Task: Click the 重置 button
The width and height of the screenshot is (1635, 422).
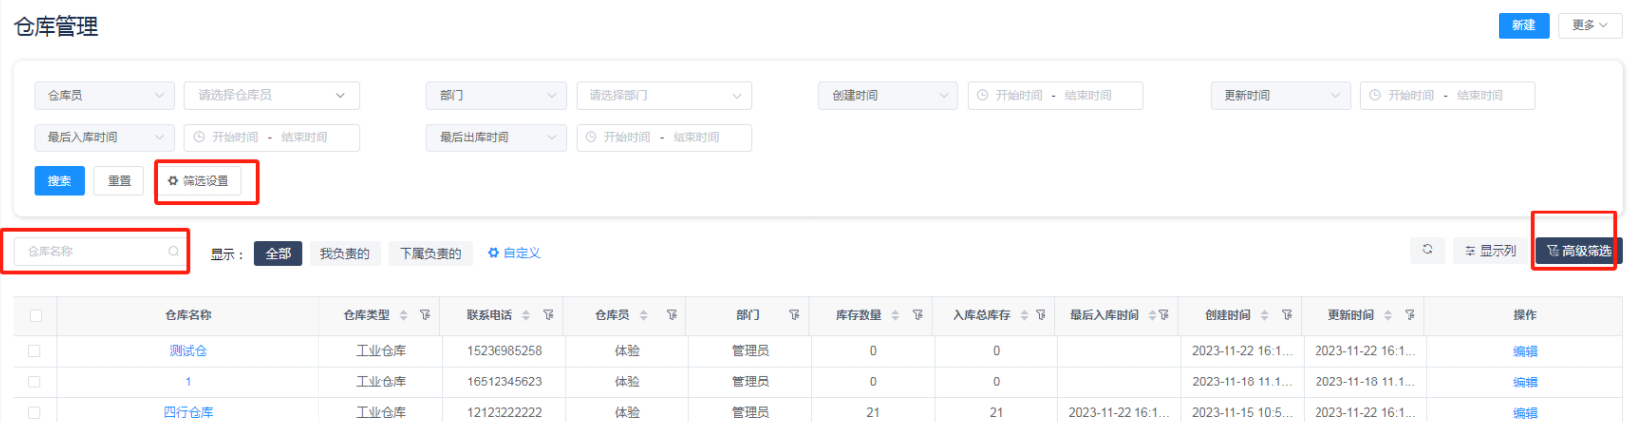Action: tap(119, 181)
